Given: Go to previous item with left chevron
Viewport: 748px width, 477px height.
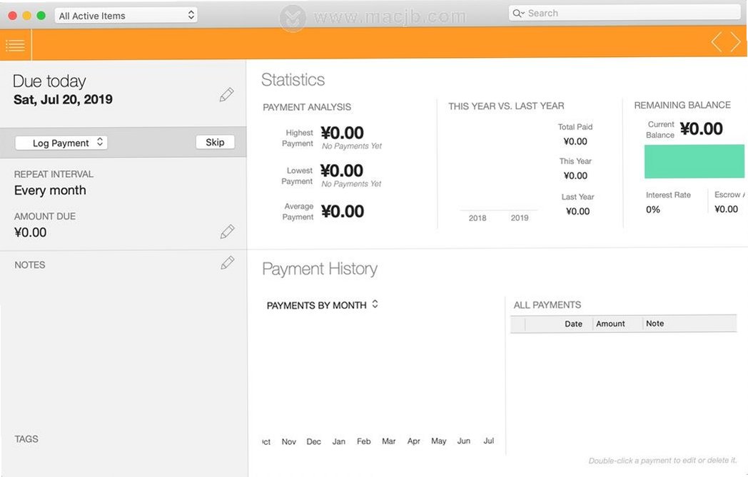Looking at the screenshot, I should pos(717,42).
